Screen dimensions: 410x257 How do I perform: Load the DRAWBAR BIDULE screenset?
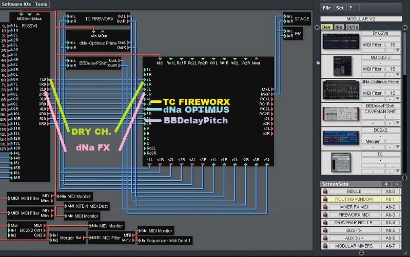point(354,223)
